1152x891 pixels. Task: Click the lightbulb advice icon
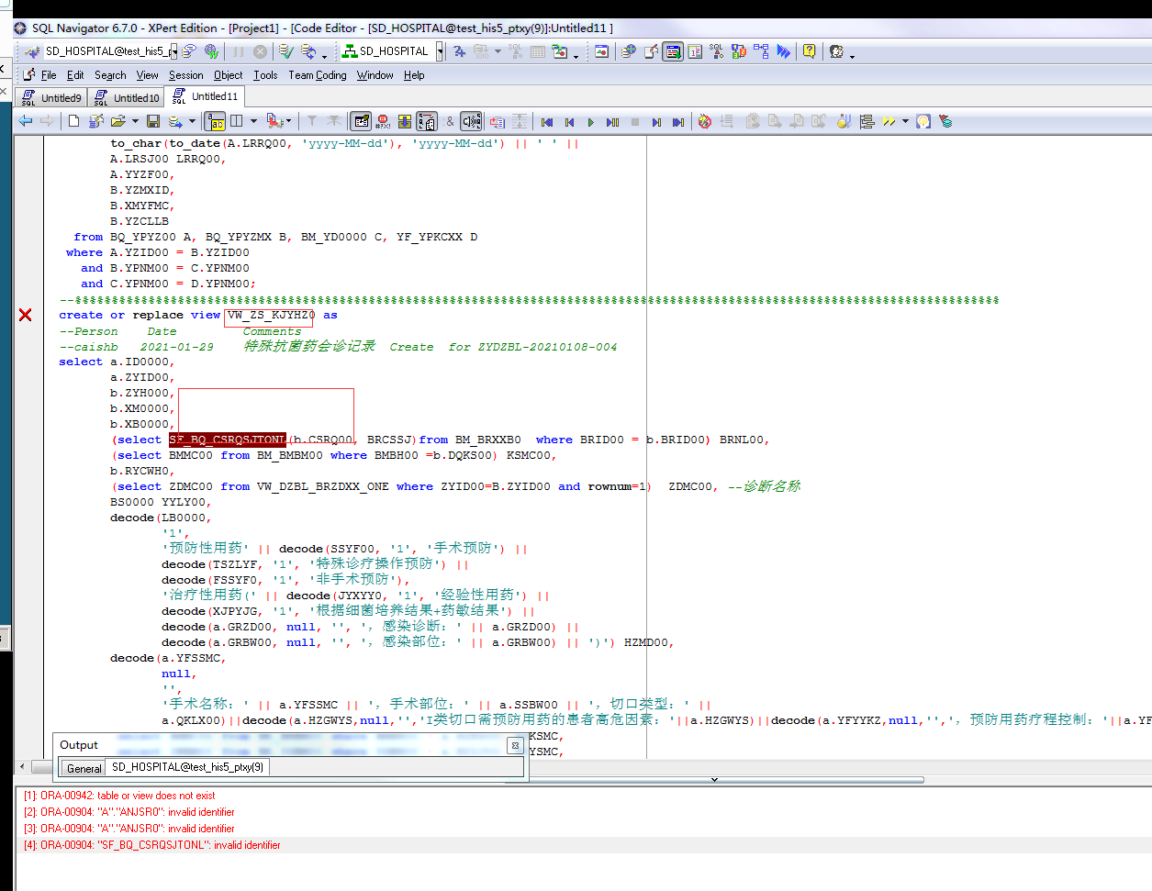click(x=923, y=121)
